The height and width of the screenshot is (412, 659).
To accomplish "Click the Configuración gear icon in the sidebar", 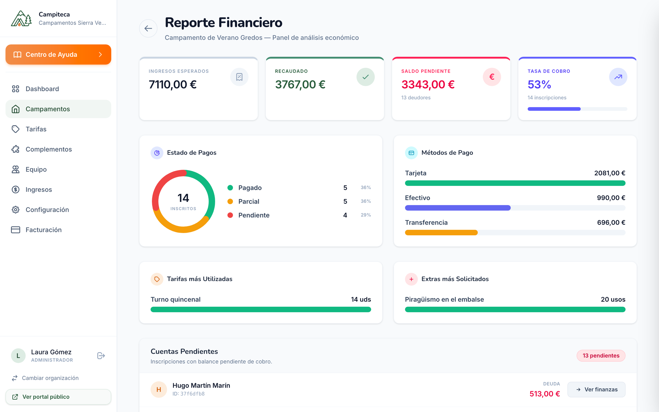I will (16, 210).
